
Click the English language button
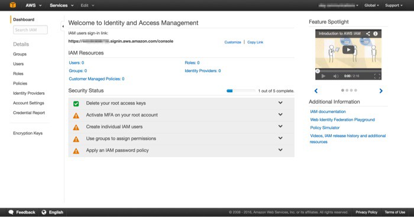pyautogui.click(x=56, y=212)
